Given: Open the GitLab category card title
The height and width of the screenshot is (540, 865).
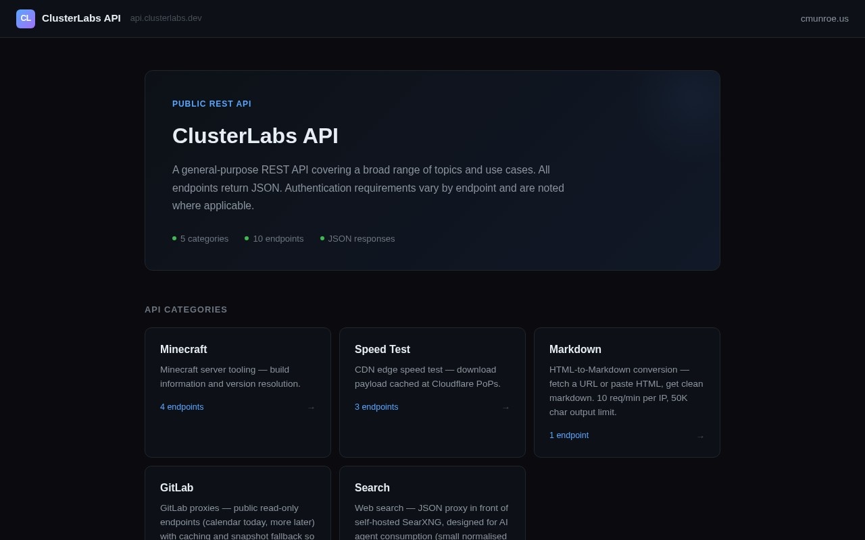Looking at the screenshot, I should [177, 488].
